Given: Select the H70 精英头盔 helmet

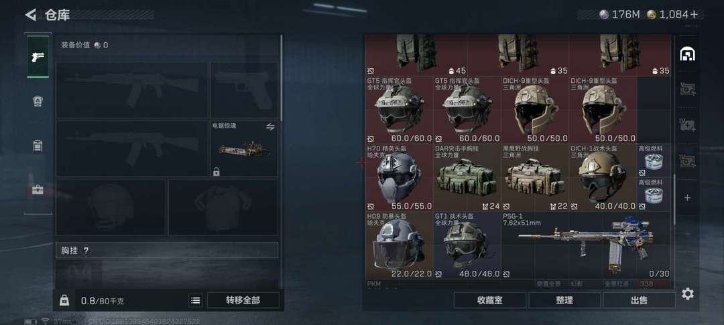Looking at the screenshot, I should coord(399,178).
